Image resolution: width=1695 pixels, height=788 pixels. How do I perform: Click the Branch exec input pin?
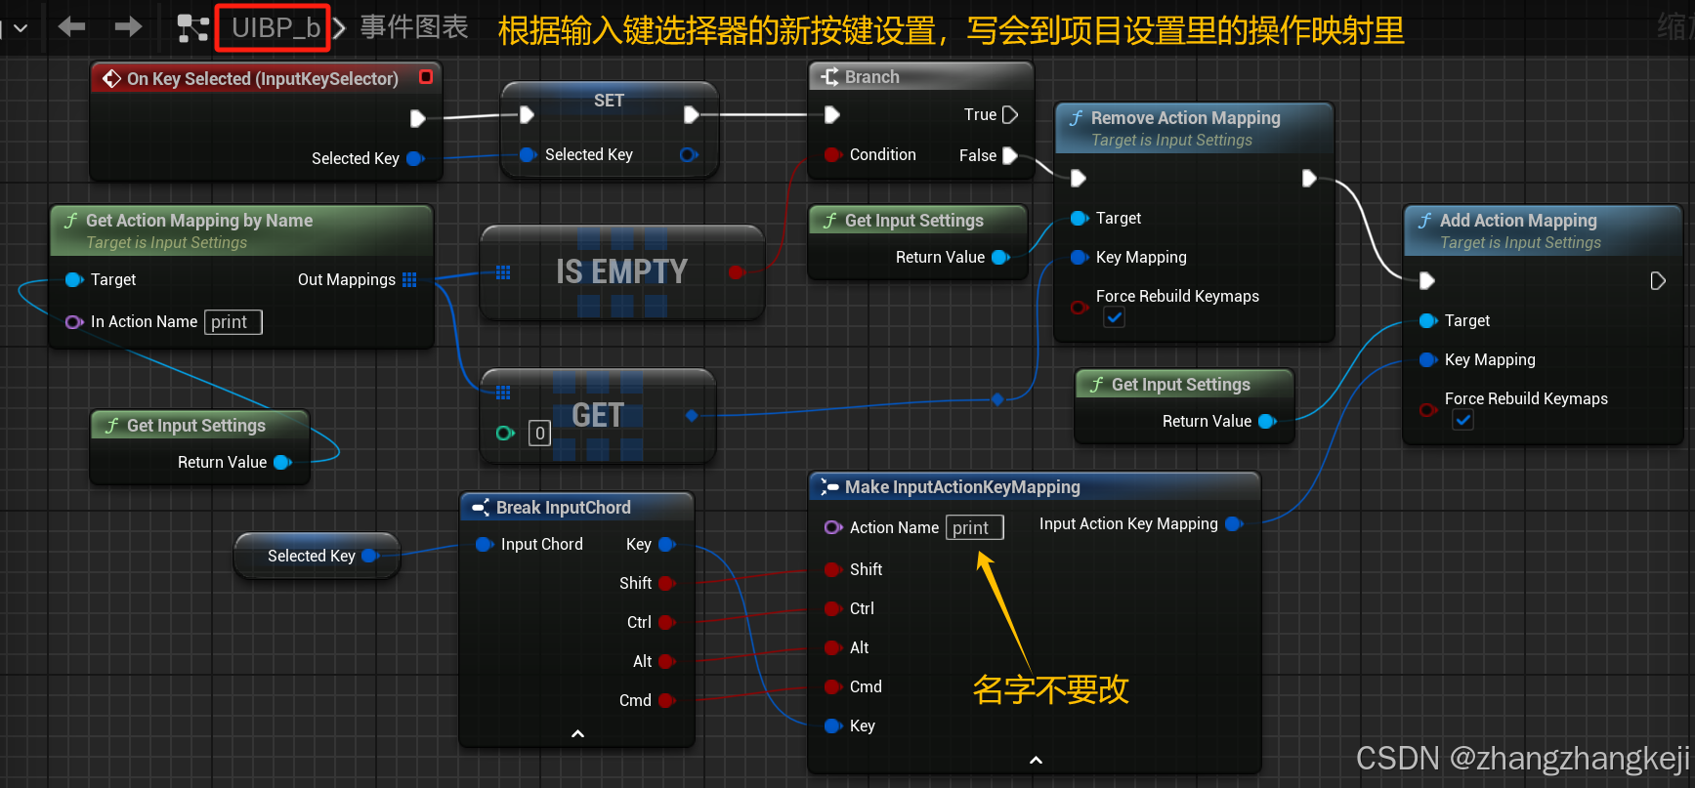tap(831, 114)
